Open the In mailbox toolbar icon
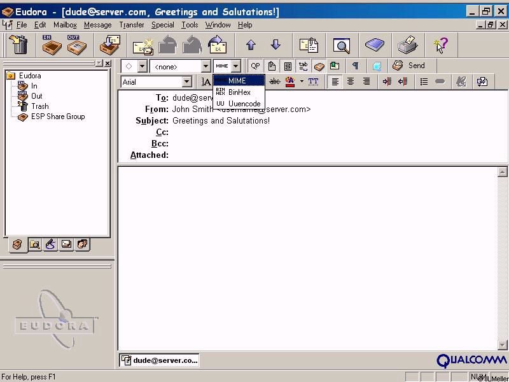 [52, 45]
